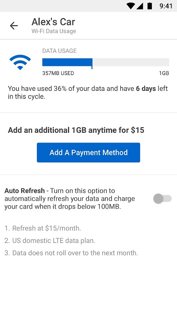Tap the Wi-Fi status bar icon
The image size is (177, 316).
(x=131, y=6)
